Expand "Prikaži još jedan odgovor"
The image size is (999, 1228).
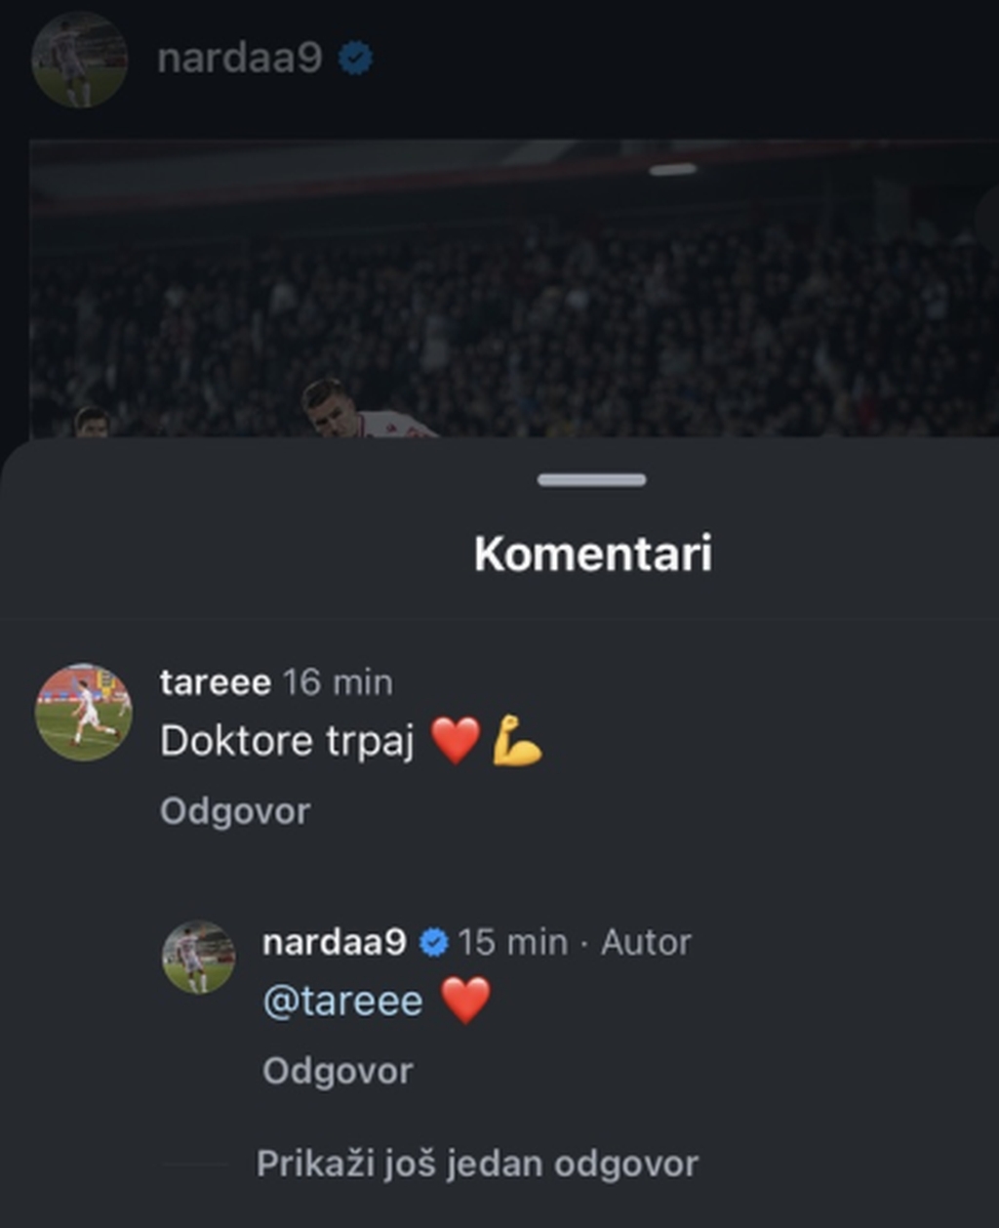pos(477,1164)
